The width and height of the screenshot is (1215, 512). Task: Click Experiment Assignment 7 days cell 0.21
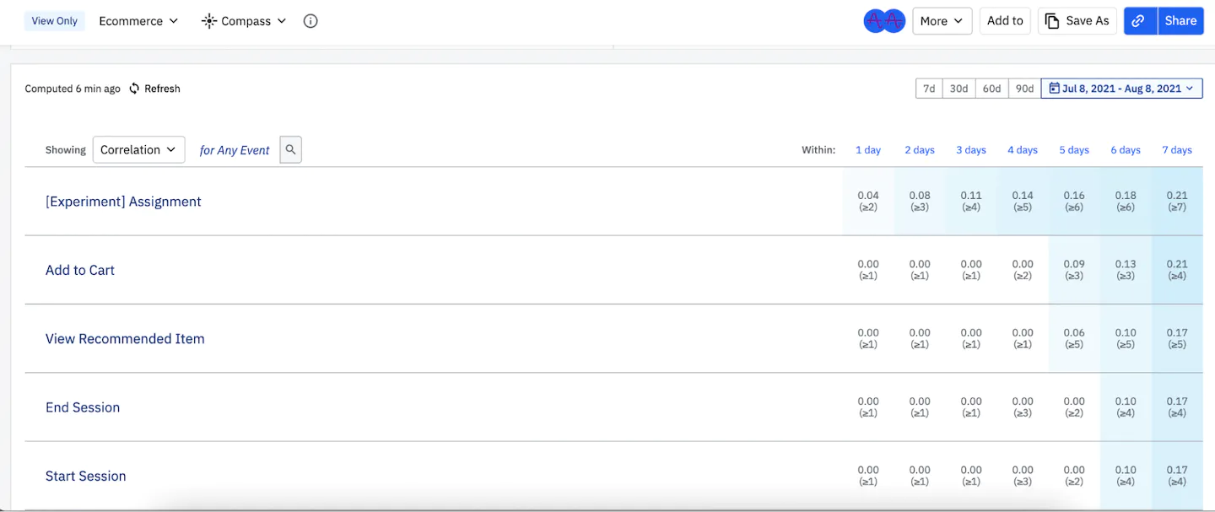[1177, 202]
